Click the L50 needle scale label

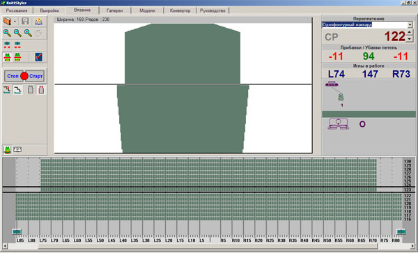[100, 240]
